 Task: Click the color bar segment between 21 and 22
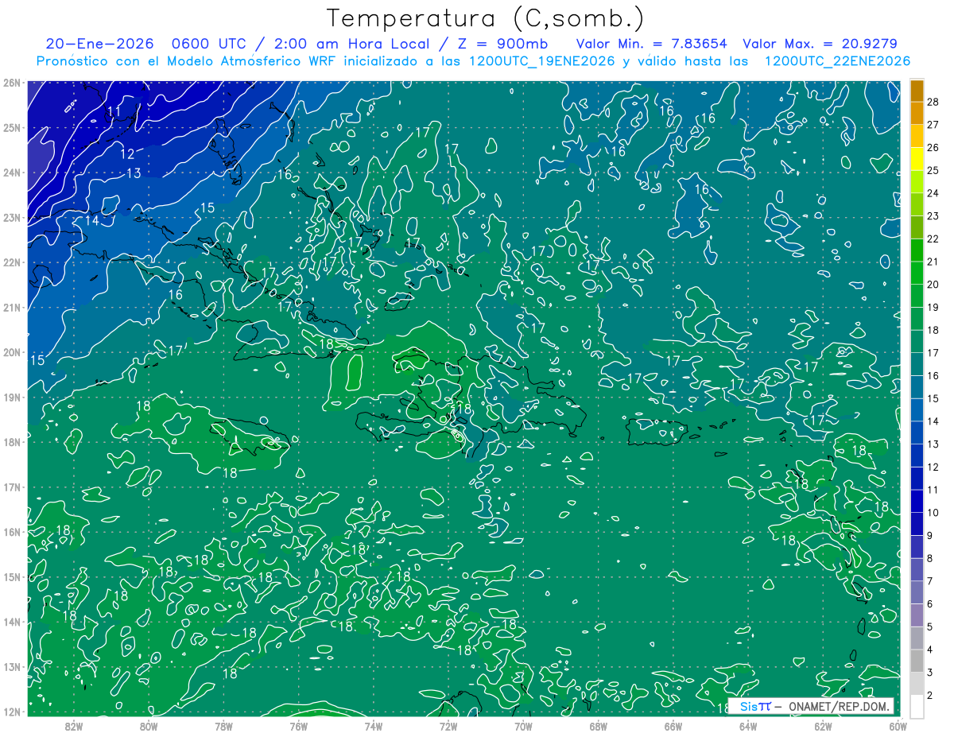917,250
